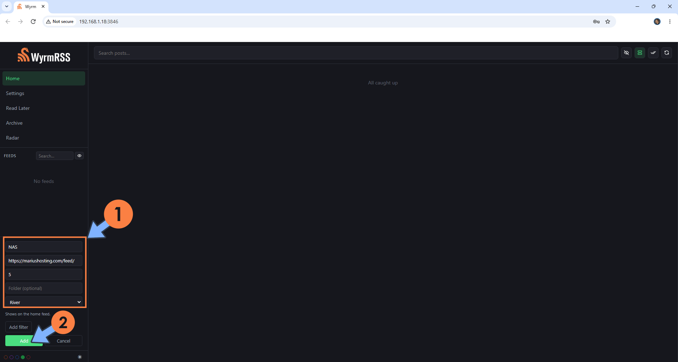
Task: Focus the feeds Search field
Action: (55, 156)
